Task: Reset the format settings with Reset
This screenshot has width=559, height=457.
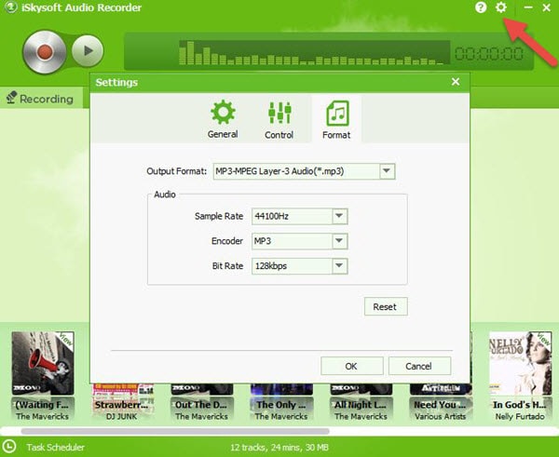Action: 386,307
